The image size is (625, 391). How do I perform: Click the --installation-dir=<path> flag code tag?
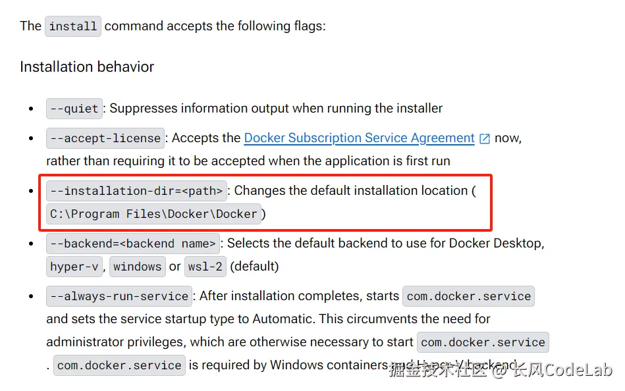[136, 191]
